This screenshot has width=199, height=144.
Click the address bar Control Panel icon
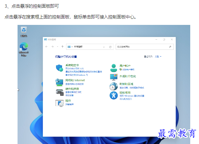(69, 47)
